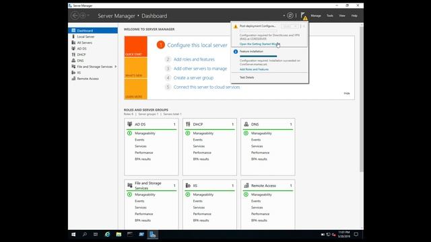Select the IIS sidebar icon
Screen dimensions: 431x242
[x=73, y=73]
